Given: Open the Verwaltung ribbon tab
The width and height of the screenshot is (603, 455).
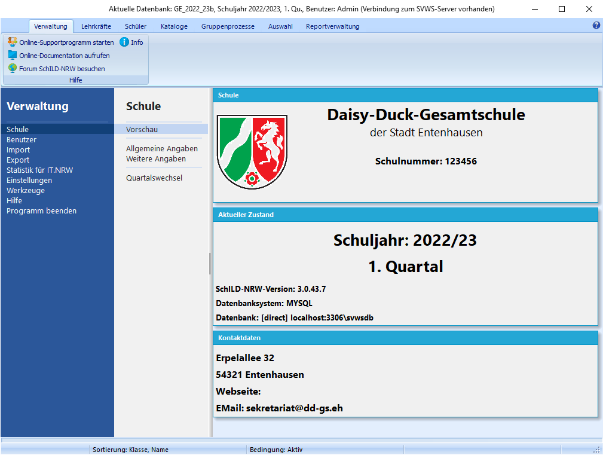Looking at the screenshot, I should (51, 26).
